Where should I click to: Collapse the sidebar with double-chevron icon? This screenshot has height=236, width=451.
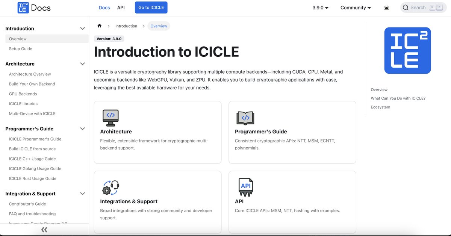coord(44,230)
